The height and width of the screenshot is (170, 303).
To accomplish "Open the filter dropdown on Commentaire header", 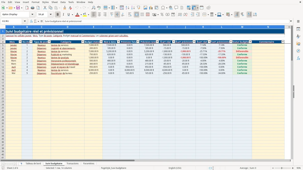I will click(283, 42).
